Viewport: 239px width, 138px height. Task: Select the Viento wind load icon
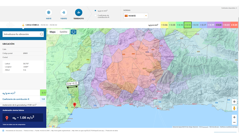click(64, 13)
